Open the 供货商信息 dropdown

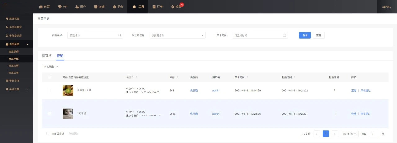coord(177,35)
